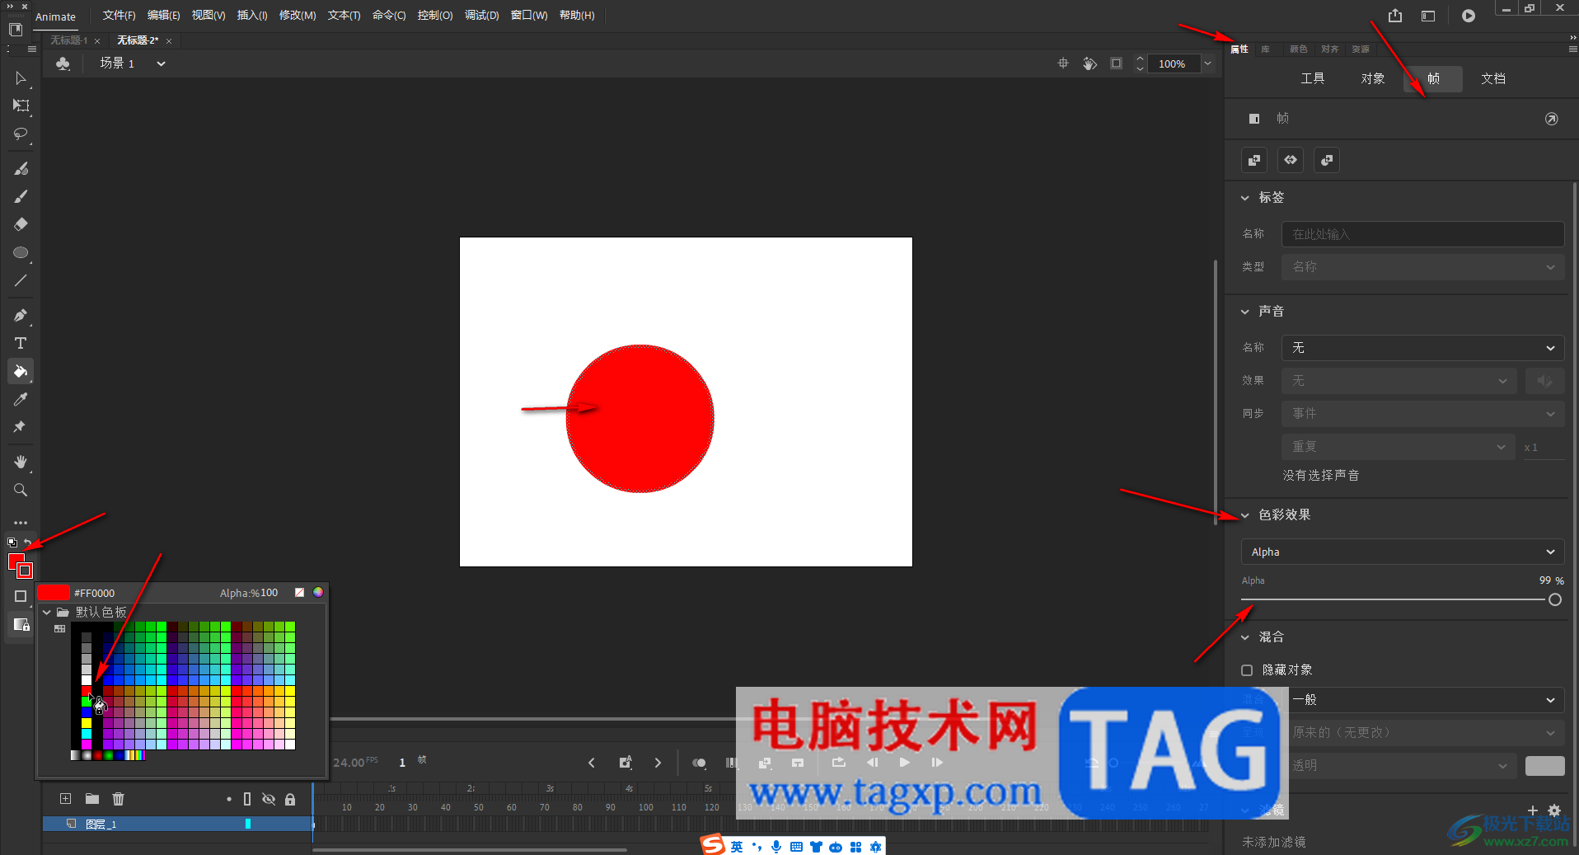Select the Text tool
The width and height of the screenshot is (1579, 855).
[x=21, y=343]
